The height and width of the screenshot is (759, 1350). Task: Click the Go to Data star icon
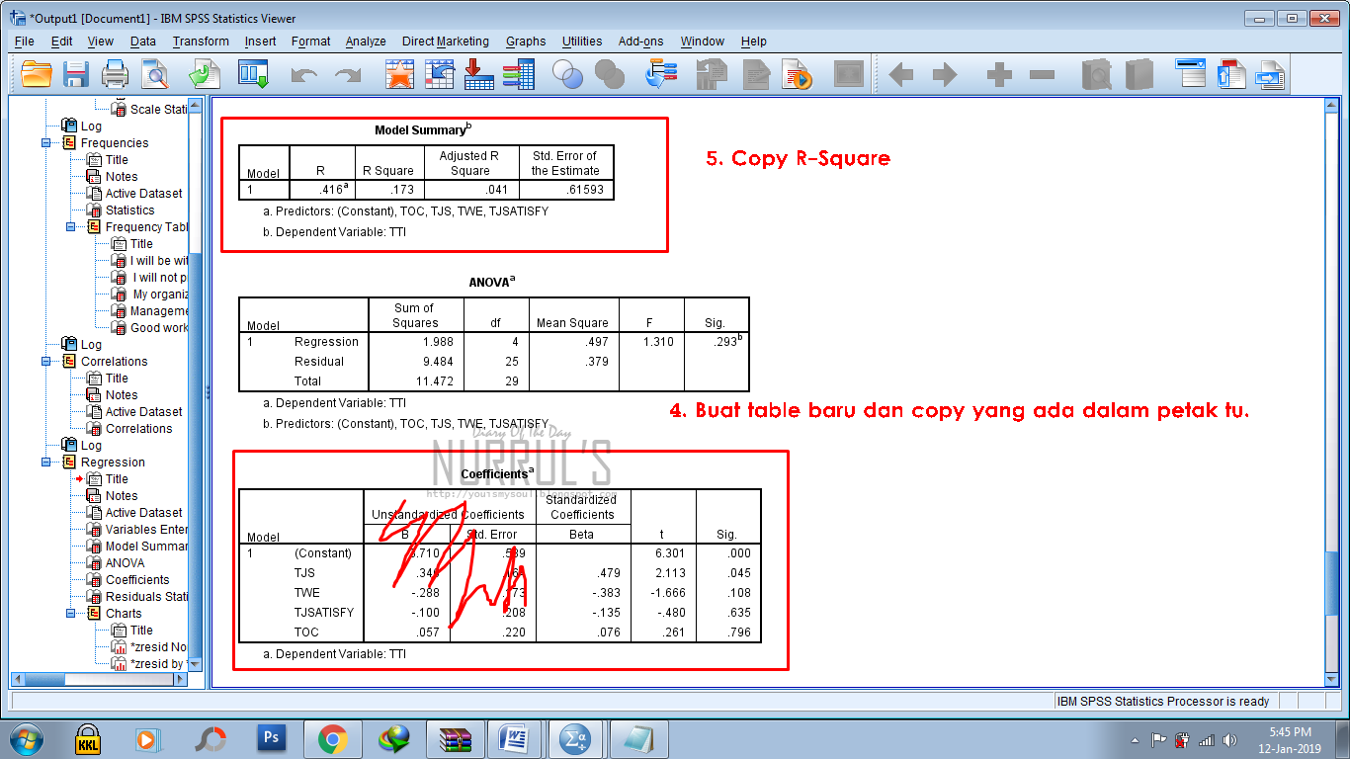coord(399,72)
